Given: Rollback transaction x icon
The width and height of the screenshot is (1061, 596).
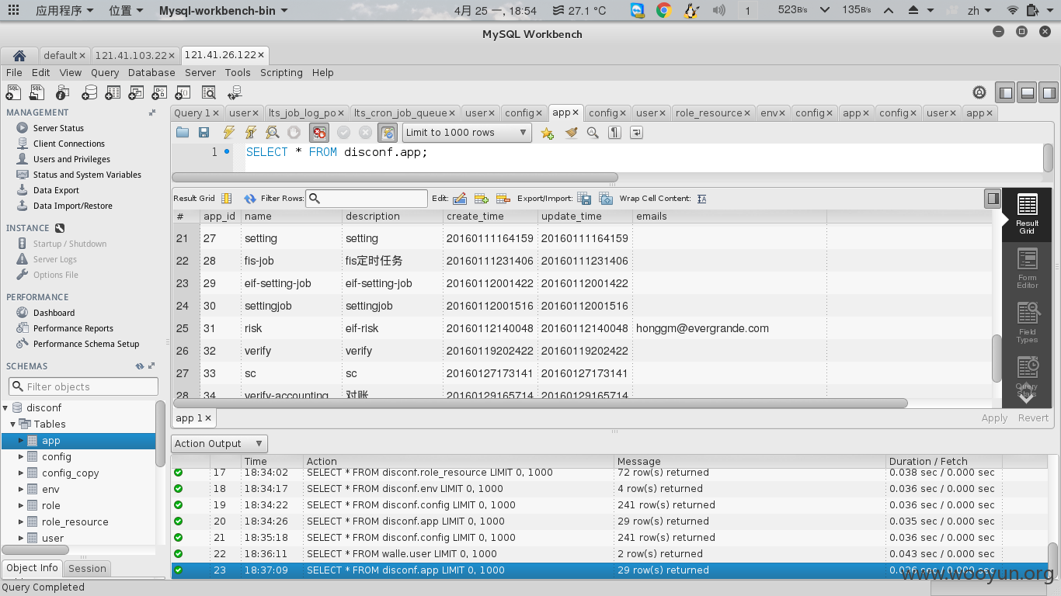Looking at the screenshot, I should (x=365, y=133).
